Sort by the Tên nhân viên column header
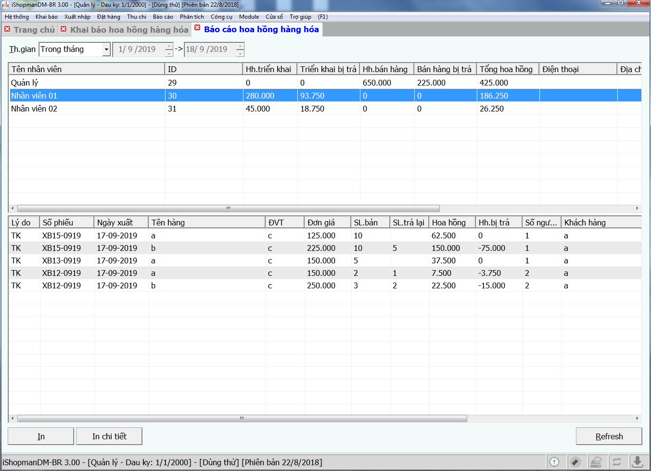Screen dimensions: 651x471 (x=87, y=69)
